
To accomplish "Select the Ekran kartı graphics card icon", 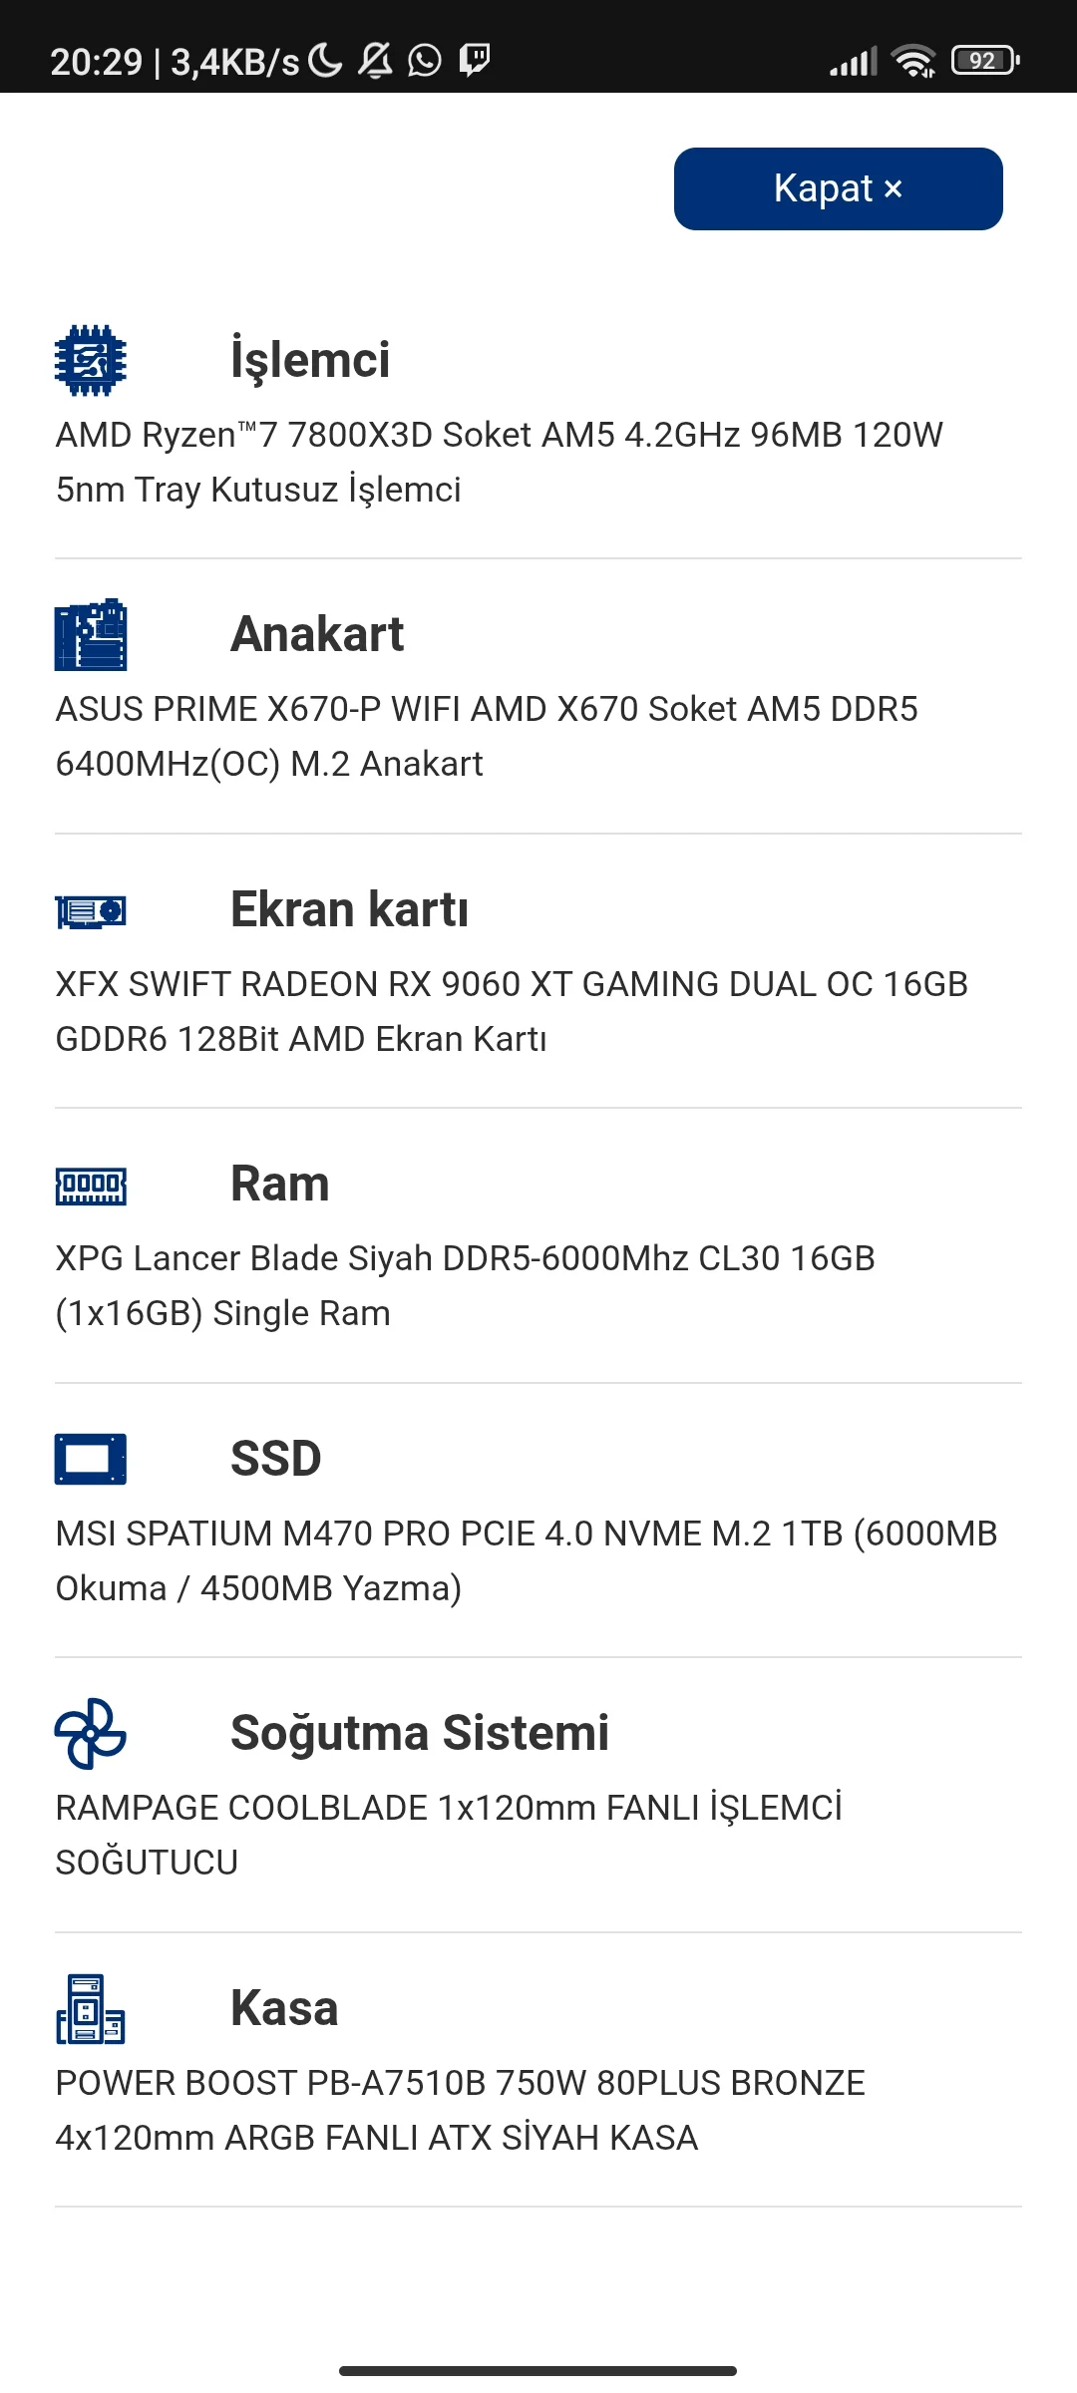I will pos(90,909).
